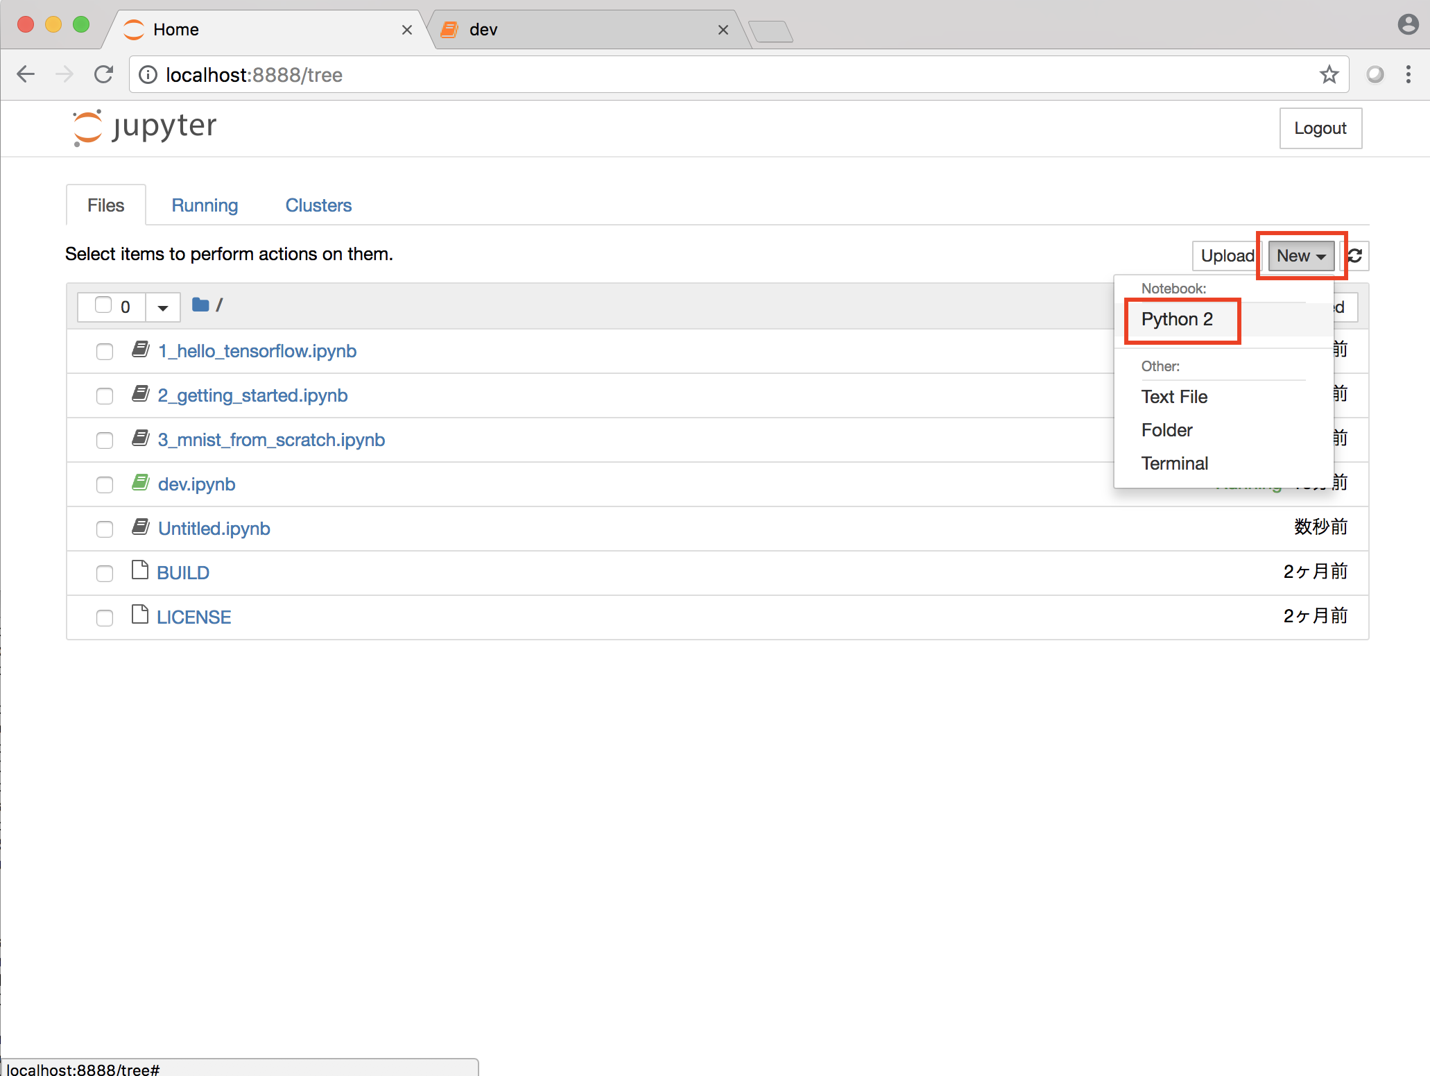Screen dimensions: 1430x1076
Task: Click the Jupyter logo
Action: [145, 128]
